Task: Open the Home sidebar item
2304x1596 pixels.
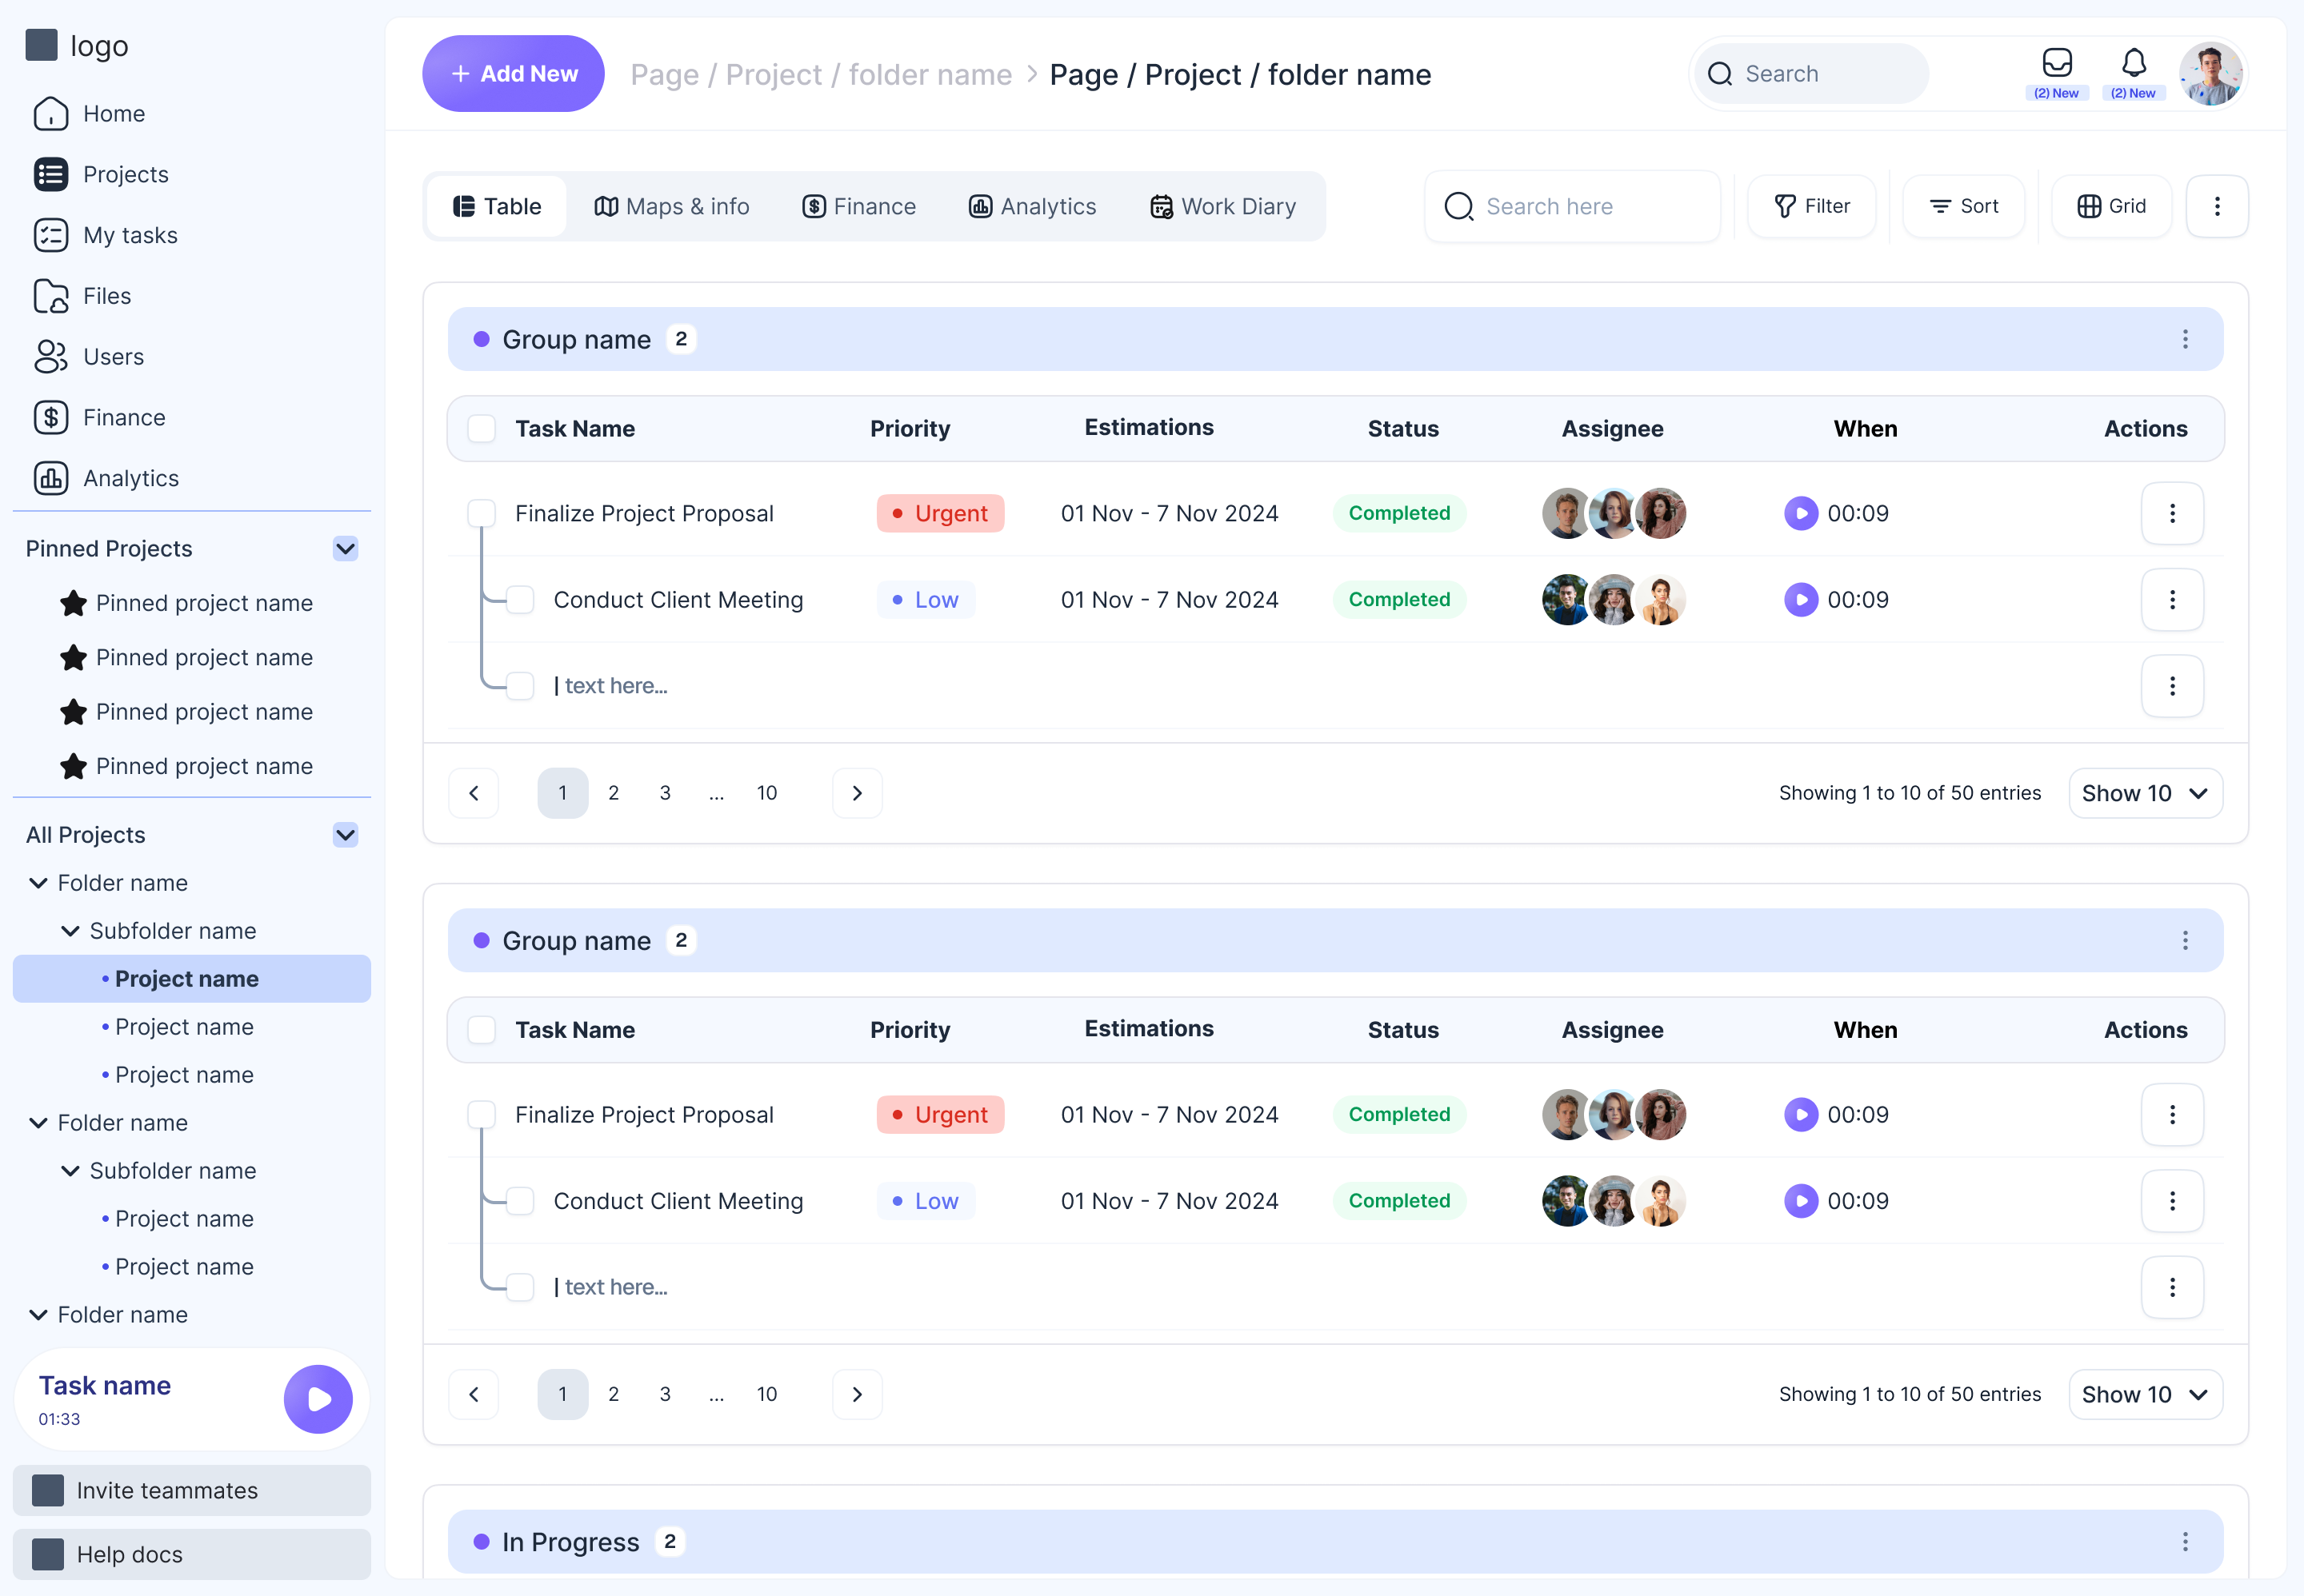Action: coord(90,114)
